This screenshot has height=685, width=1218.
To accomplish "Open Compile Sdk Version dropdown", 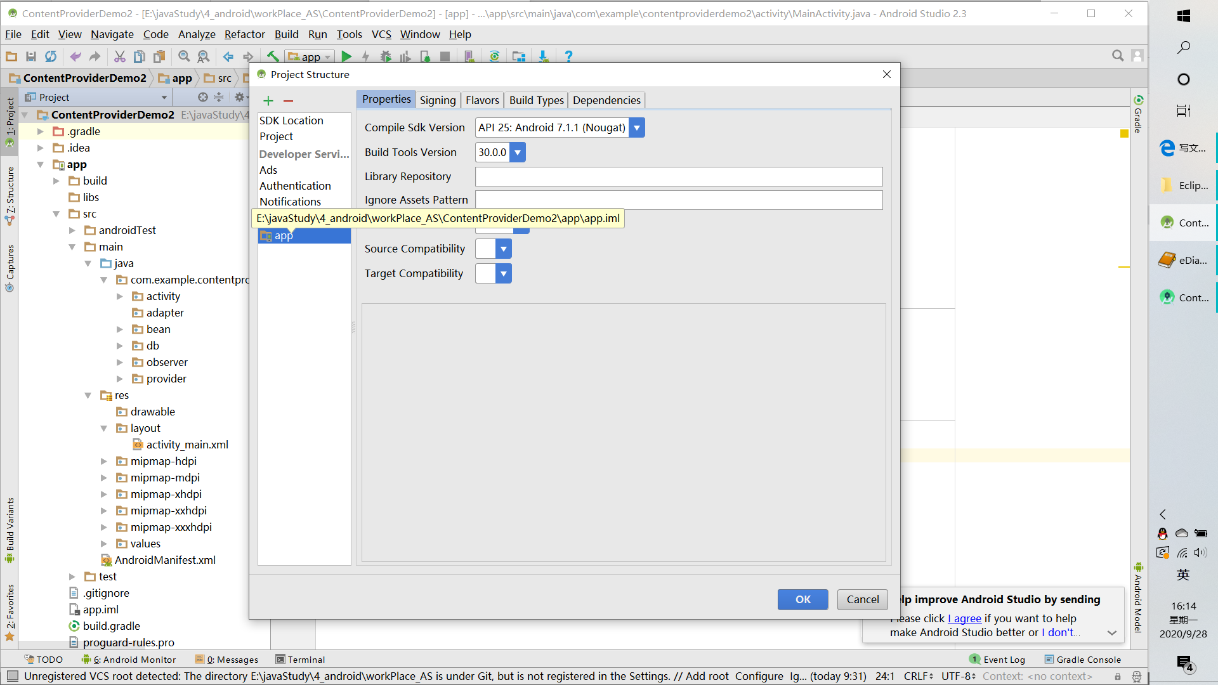I will point(637,127).
